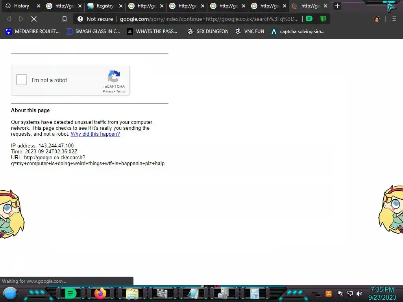Launch Firefox from the taskbar
The image size is (403, 302).
pos(100,293)
